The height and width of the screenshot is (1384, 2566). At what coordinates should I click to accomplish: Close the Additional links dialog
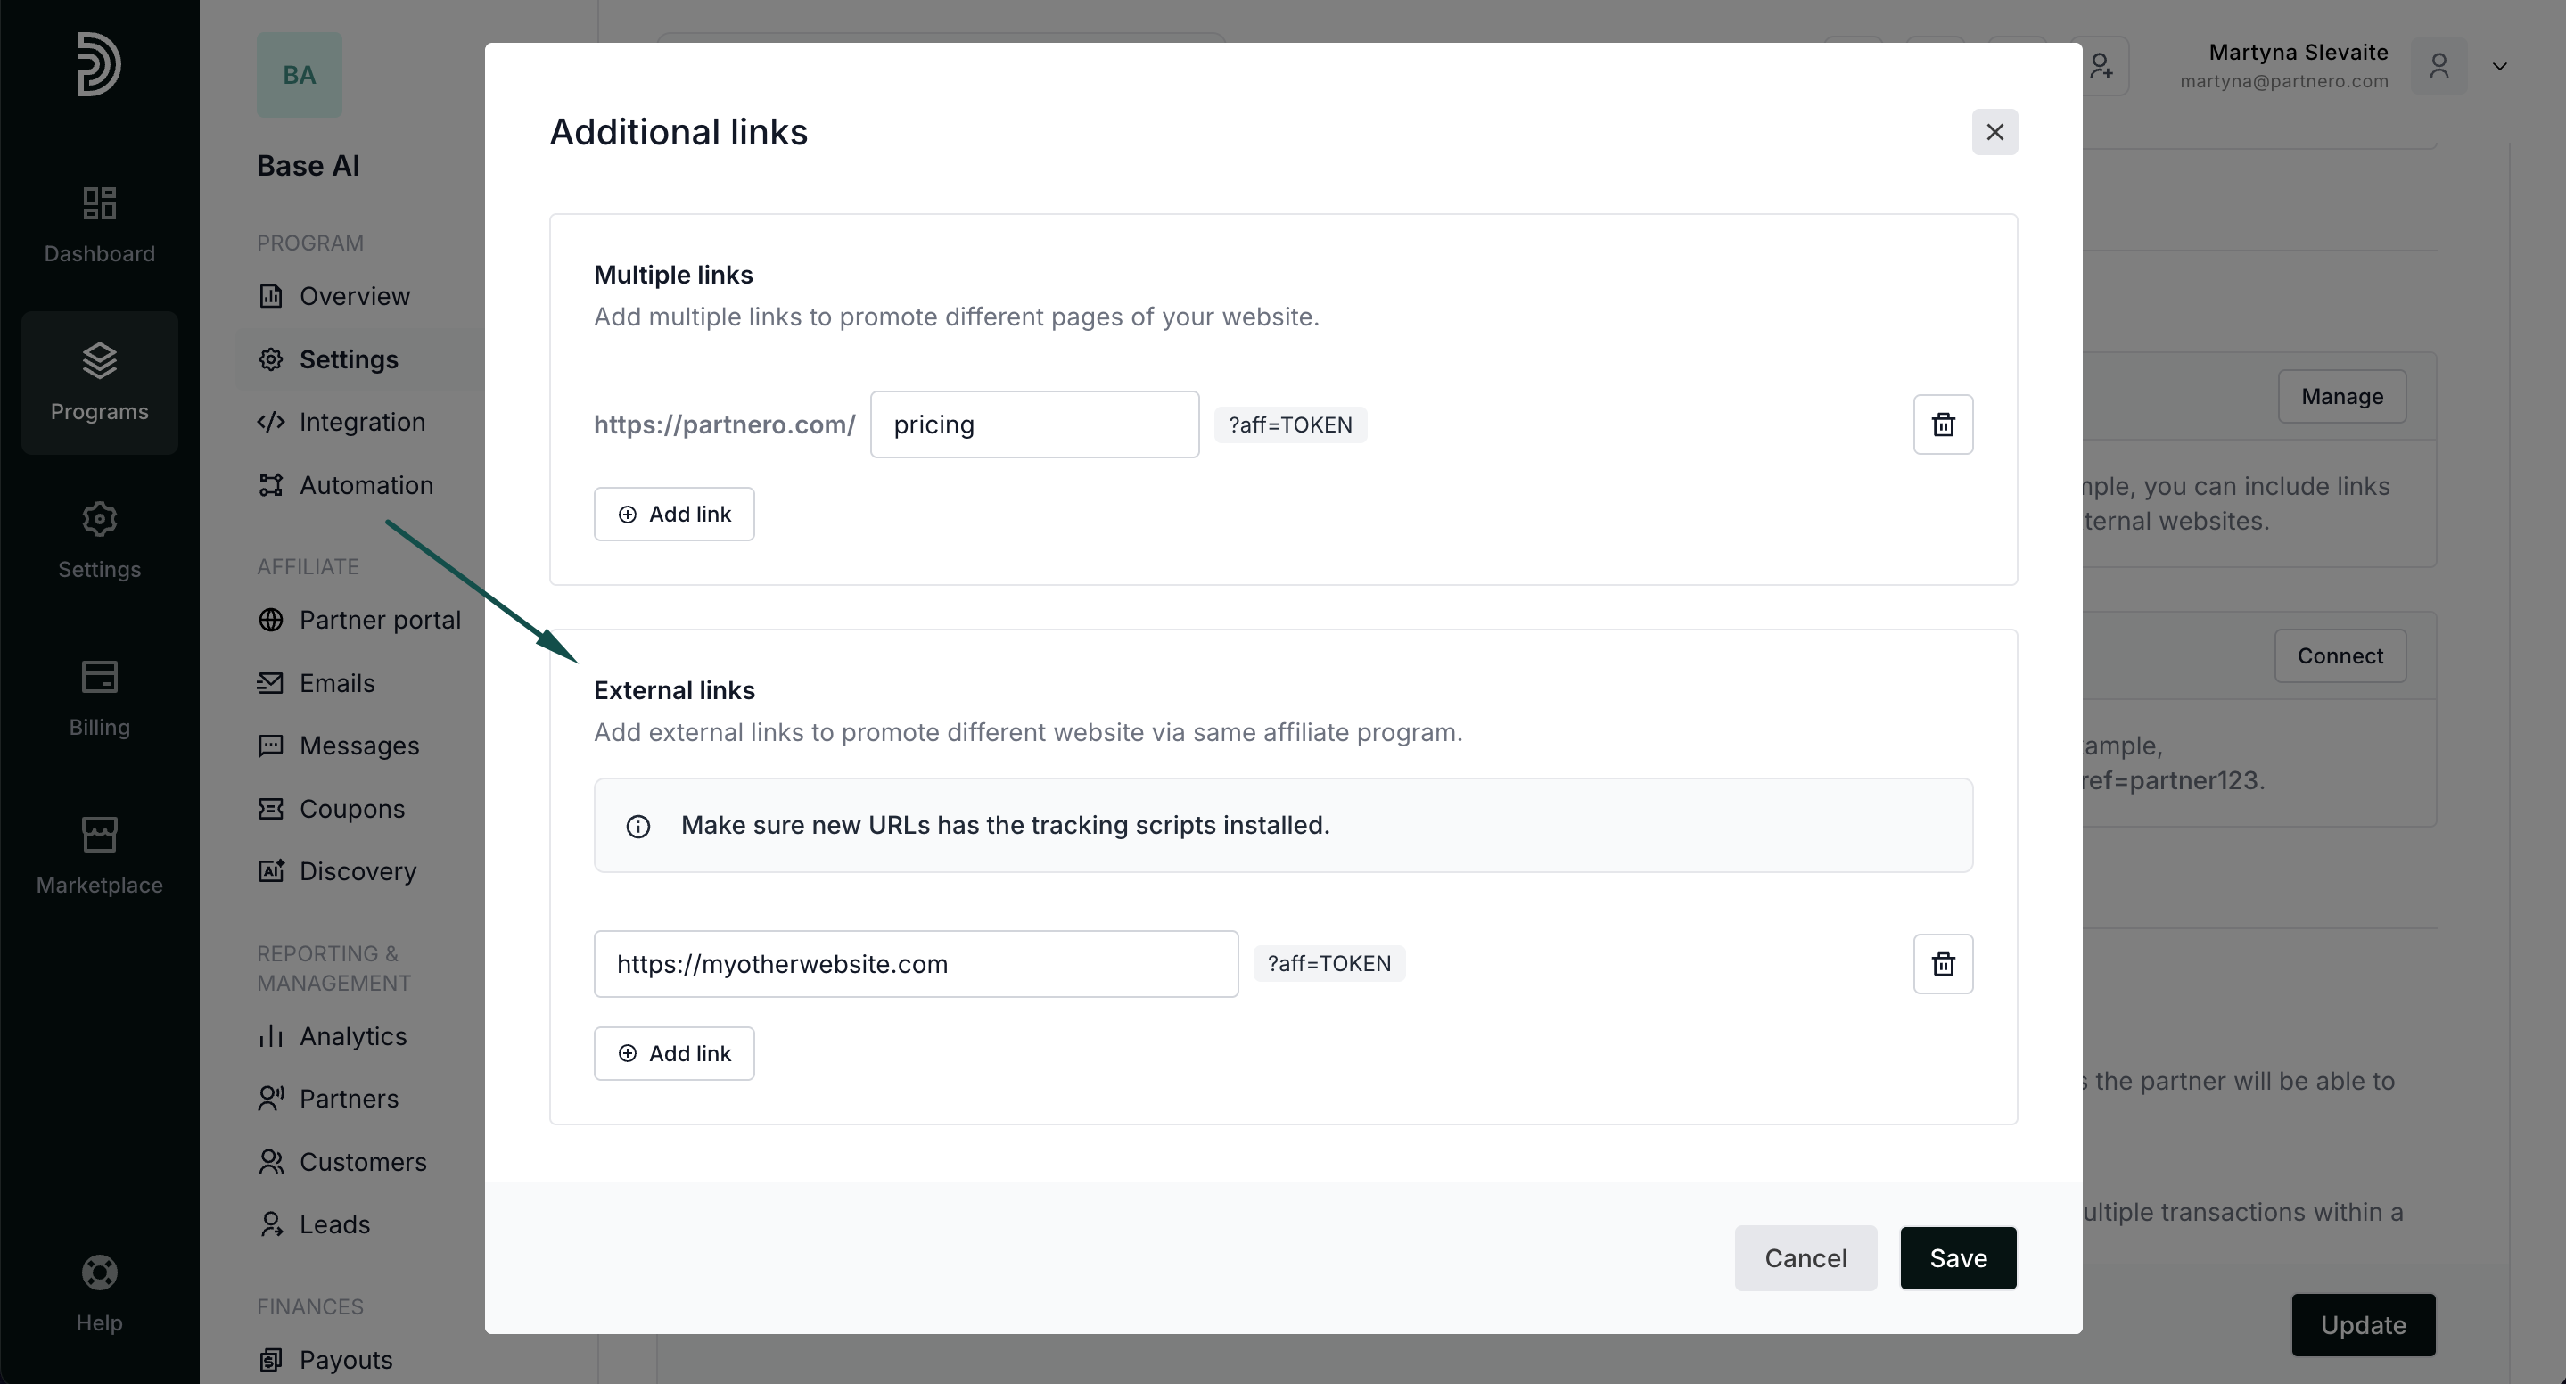tap(1994, 131)
